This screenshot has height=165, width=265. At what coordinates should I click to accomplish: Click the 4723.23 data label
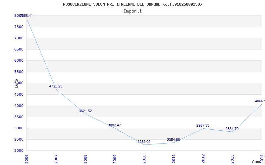tap(56, 86)
